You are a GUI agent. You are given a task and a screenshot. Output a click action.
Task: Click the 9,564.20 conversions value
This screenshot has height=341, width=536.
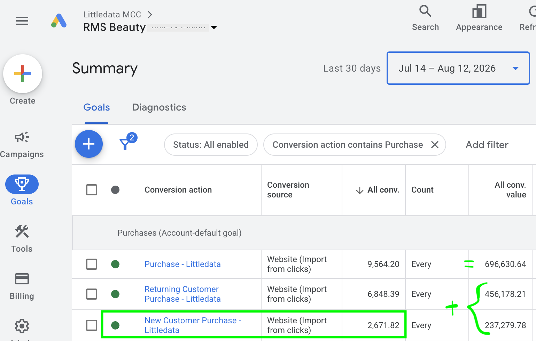[x=383, y=264]
